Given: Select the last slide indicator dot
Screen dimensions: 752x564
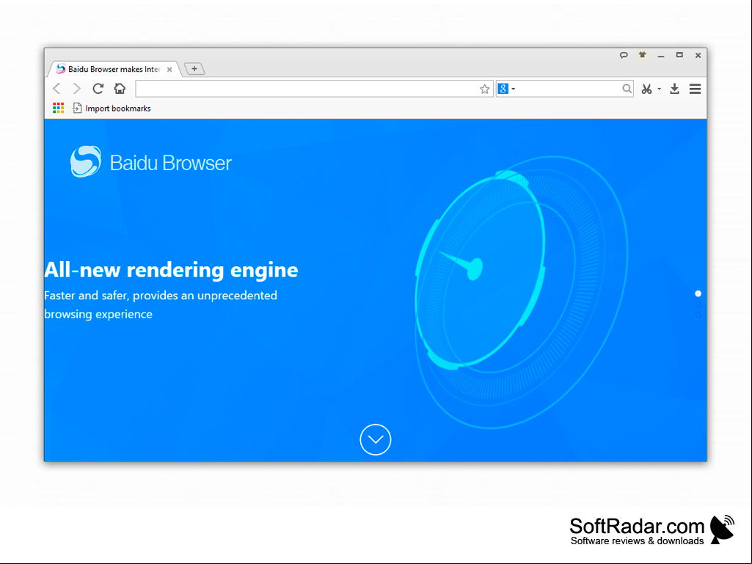Looking at the screenshot, I should (x=698, y=315).
